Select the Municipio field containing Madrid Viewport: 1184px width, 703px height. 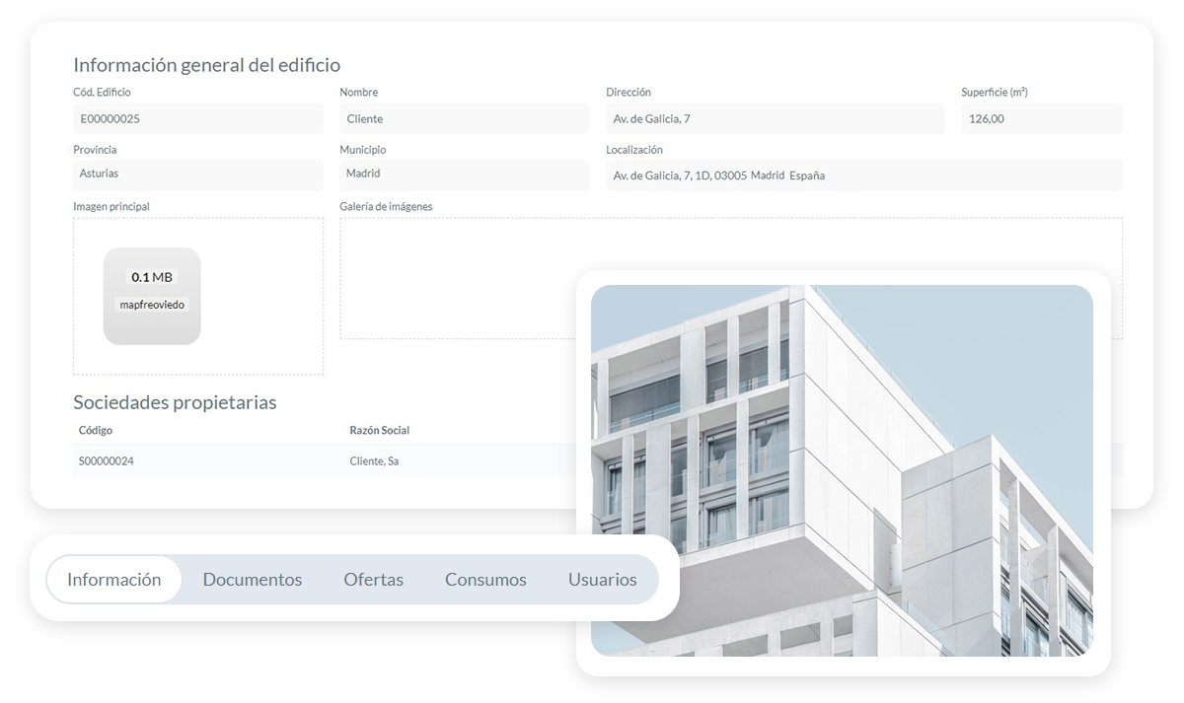[x=464, y=174]
